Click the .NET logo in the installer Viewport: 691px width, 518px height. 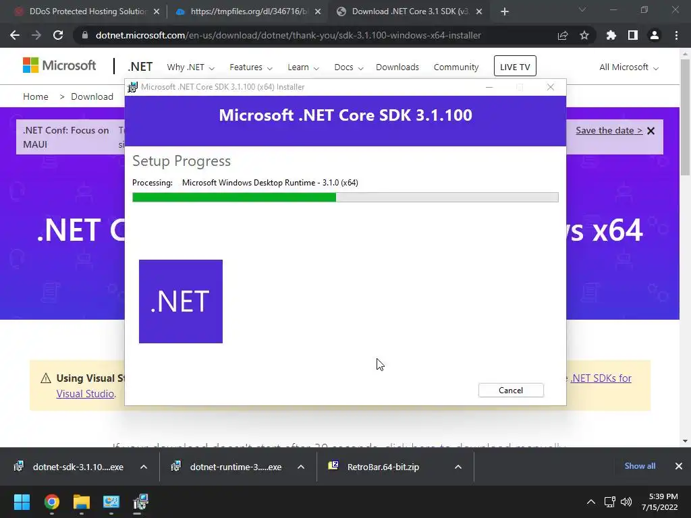coord(181,301)
